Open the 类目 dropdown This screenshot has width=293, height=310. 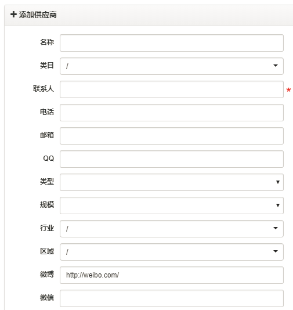pyautogui.click(x=172, y=66)
